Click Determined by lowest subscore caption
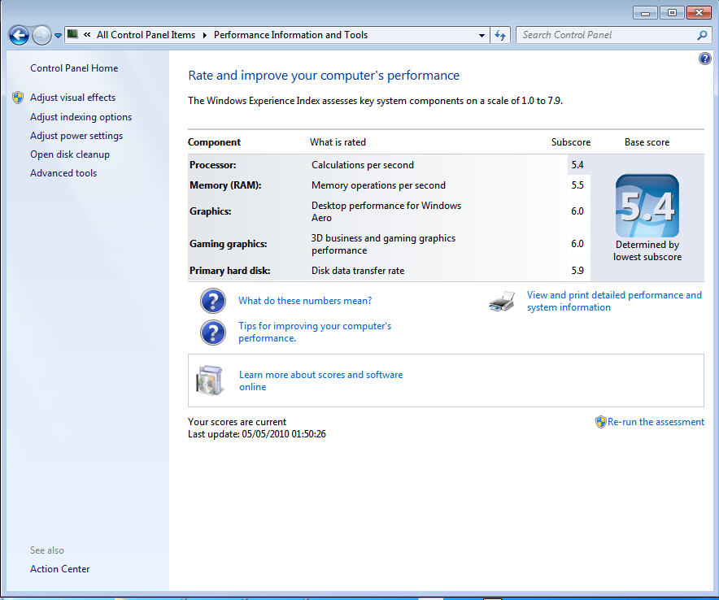Image resolution: width=719 pixels, height=600 pixels. [647, 250]
